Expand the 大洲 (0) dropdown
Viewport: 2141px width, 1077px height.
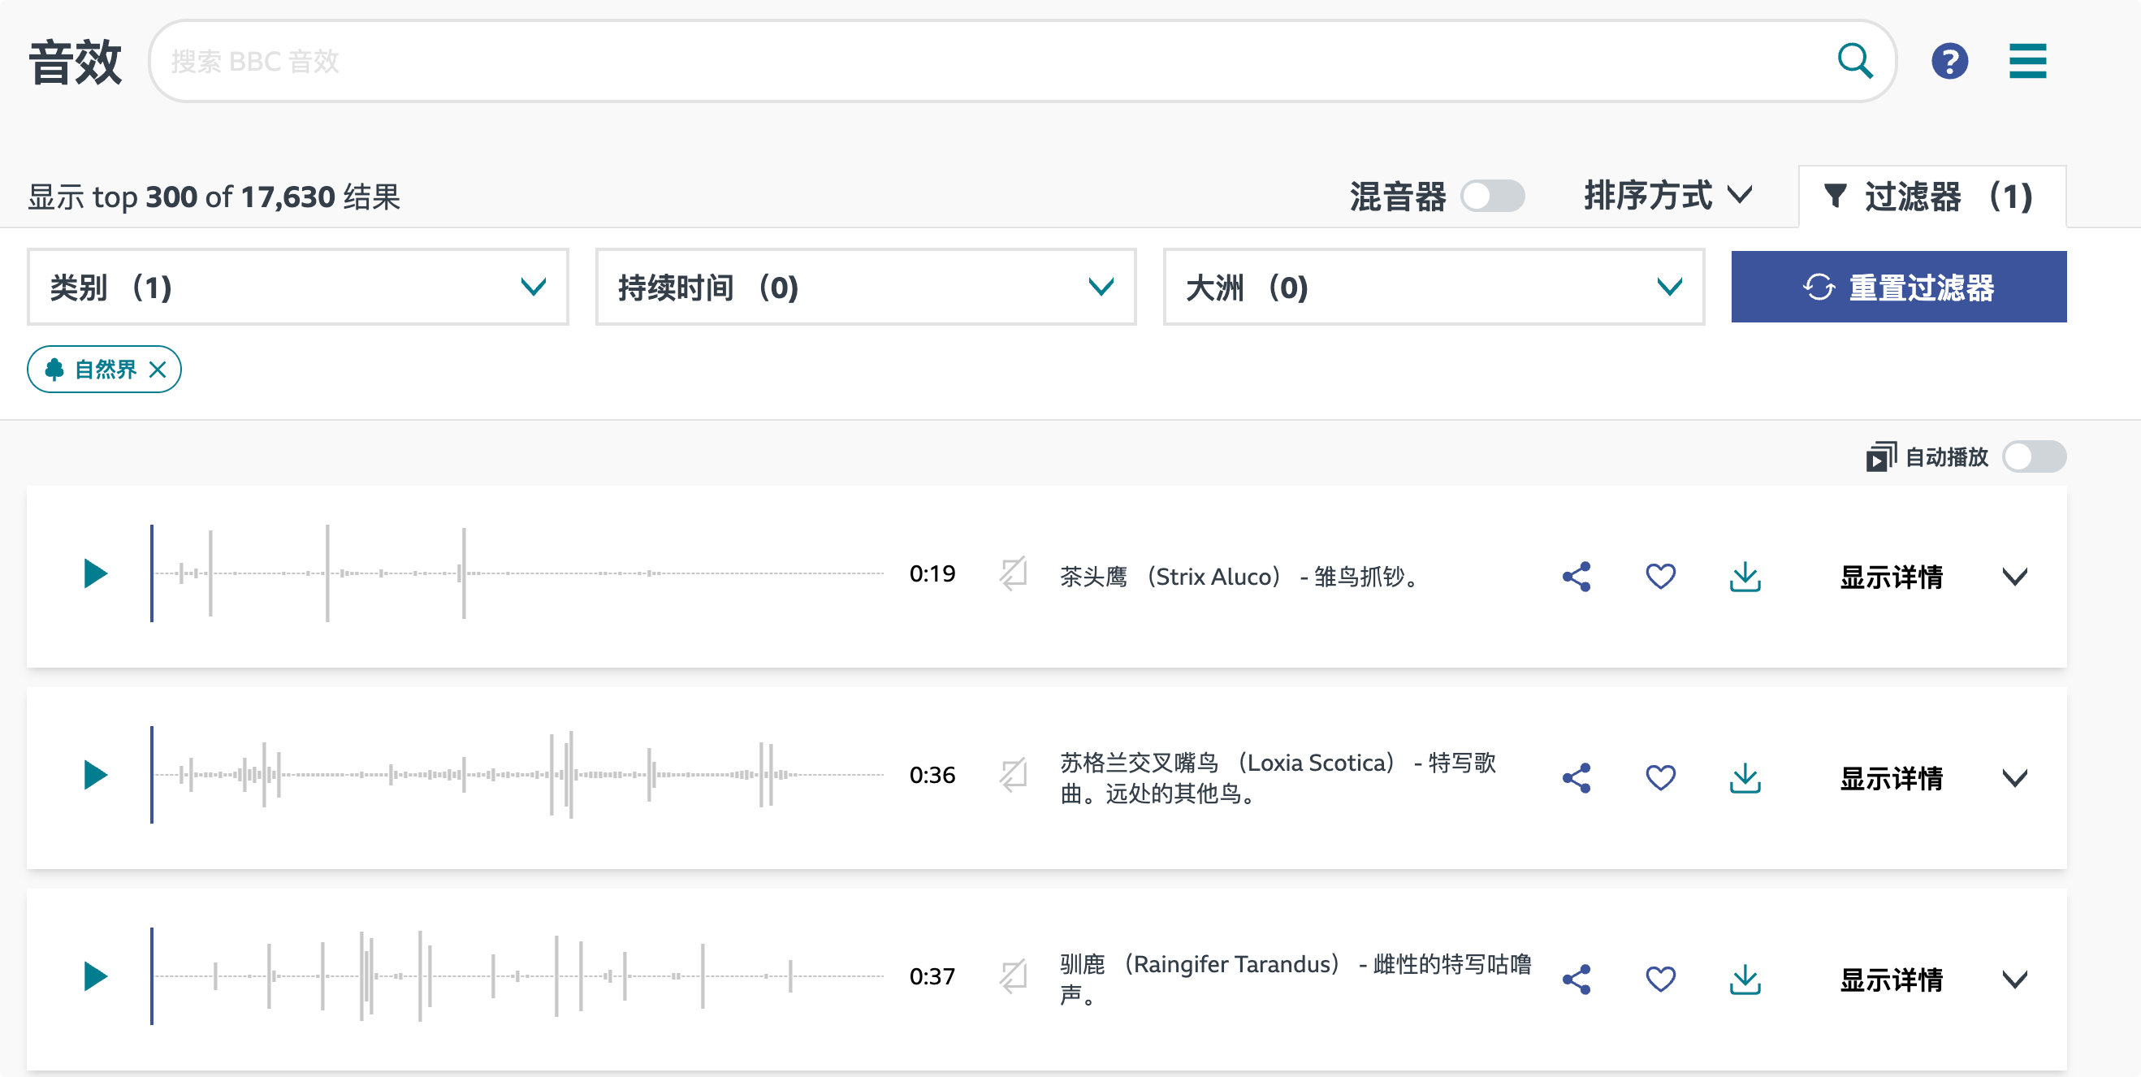point(1433,288)
